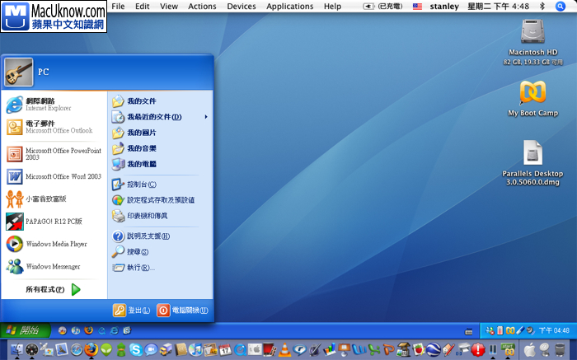Open the Applications menu in menu bar
This screenshot has height=360, width=577.
click(289, 6)
